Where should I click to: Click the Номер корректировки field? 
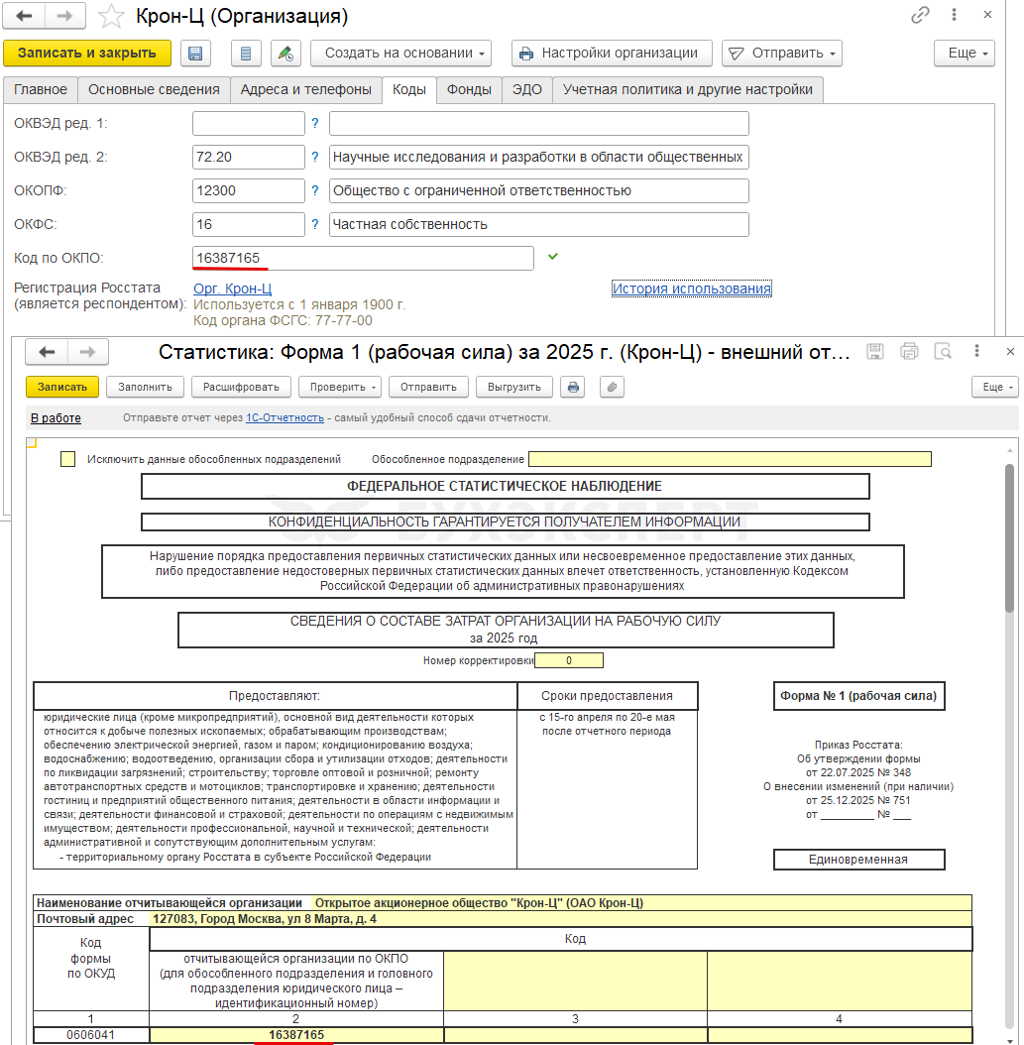[569, 660]
